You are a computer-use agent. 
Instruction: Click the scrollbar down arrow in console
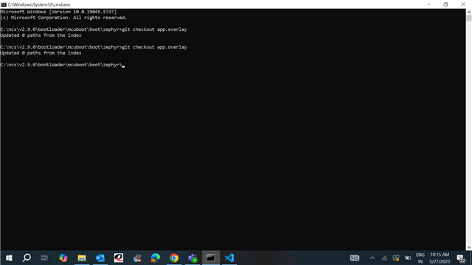(469, 247)
